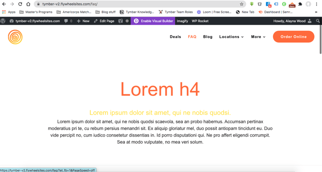The image size is (322, 172).
Task: Click the Order Online button
Action: [x=293, y=37]
